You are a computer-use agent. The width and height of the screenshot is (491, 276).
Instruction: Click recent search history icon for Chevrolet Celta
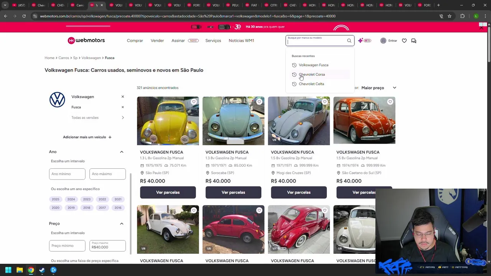click(x=294, y=84)
